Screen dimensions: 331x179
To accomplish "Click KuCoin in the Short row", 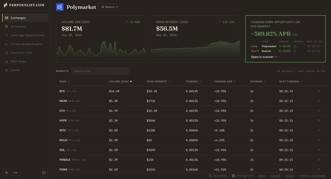I will pyautogui.click(x=266, y=51).
